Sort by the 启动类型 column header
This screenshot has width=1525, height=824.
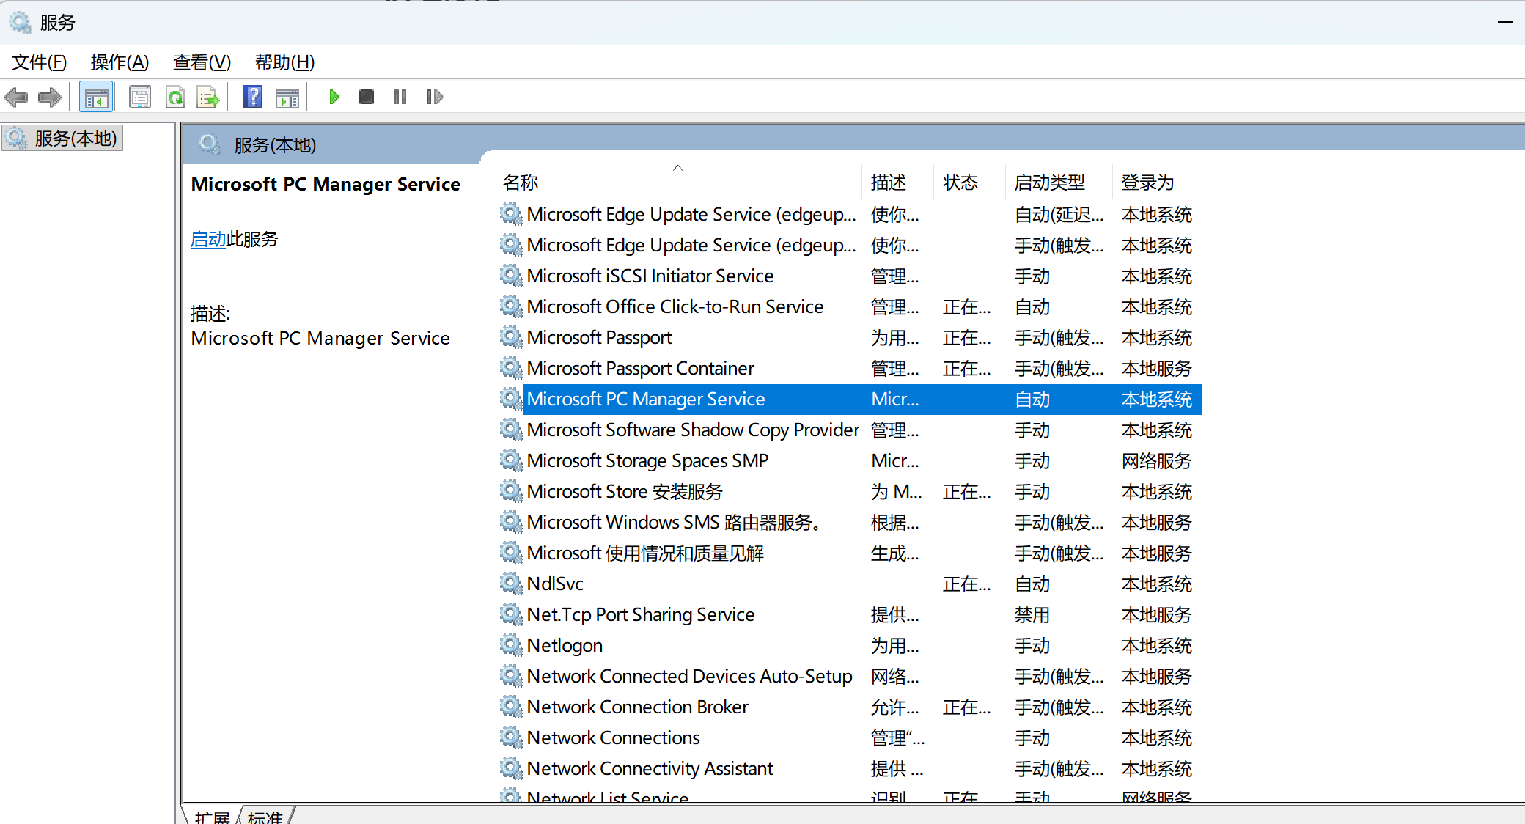tap(1049, 182)
